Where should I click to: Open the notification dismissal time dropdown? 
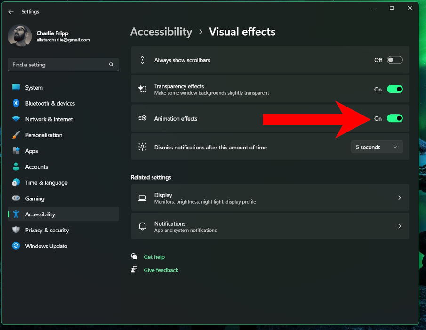376,147
